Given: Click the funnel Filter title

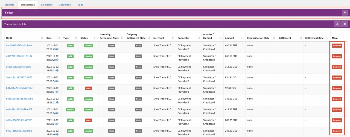Looking at the screenshot, I should 9,13.
